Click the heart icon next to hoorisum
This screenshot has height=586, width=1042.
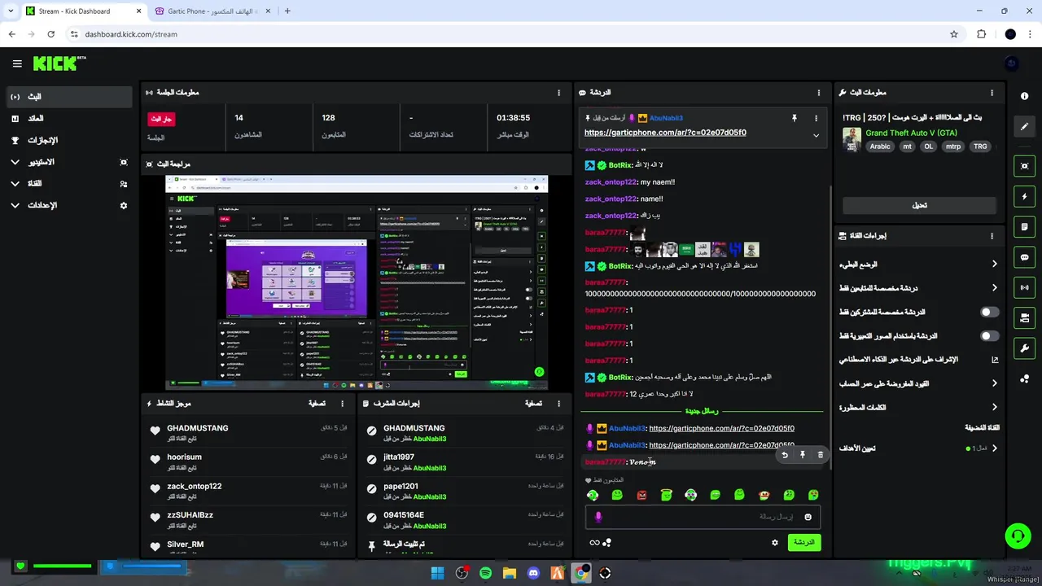(155, 460)
